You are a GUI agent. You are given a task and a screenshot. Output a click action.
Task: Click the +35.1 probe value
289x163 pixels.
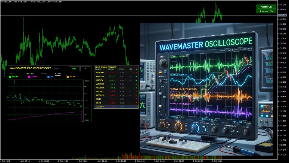(x=112, y=80)
